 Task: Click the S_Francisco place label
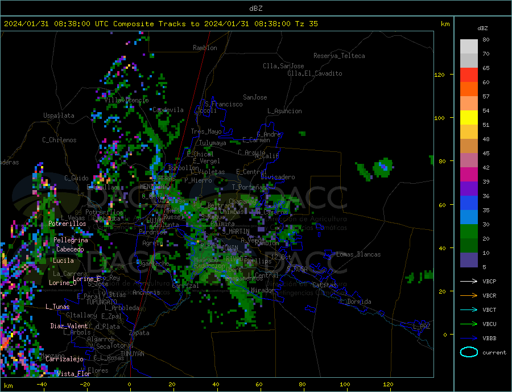point(224,104)
